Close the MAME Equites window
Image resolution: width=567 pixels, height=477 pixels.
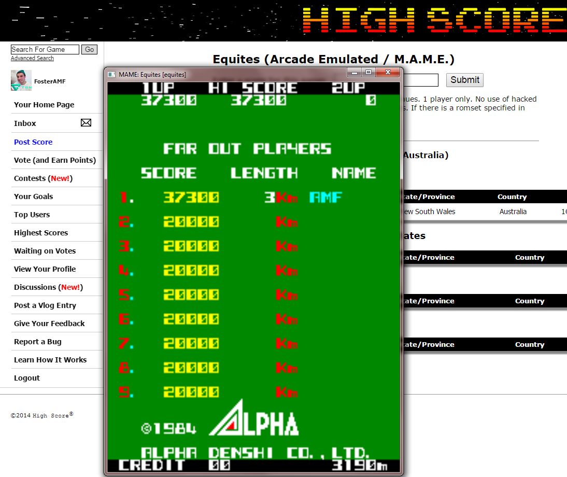pos(388,72)
